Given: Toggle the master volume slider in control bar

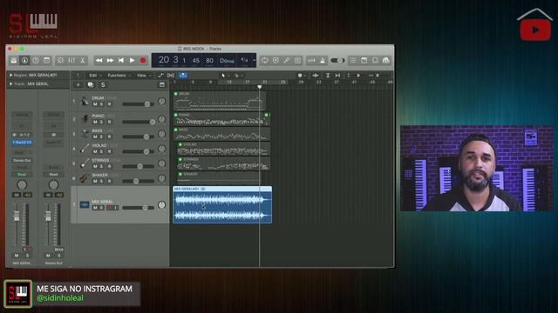Looking at the screenshot, I should pos(337,60).
